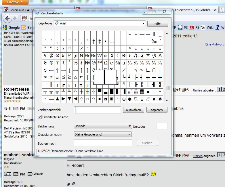The width and height of the screenshot is (225, 187).
Task: Toggle the Erweiterte Ansicht checkbox
Action: tap(40, 117)
